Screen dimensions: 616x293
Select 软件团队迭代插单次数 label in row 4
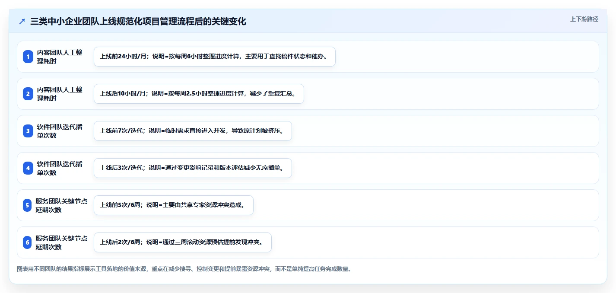[60, 168]
